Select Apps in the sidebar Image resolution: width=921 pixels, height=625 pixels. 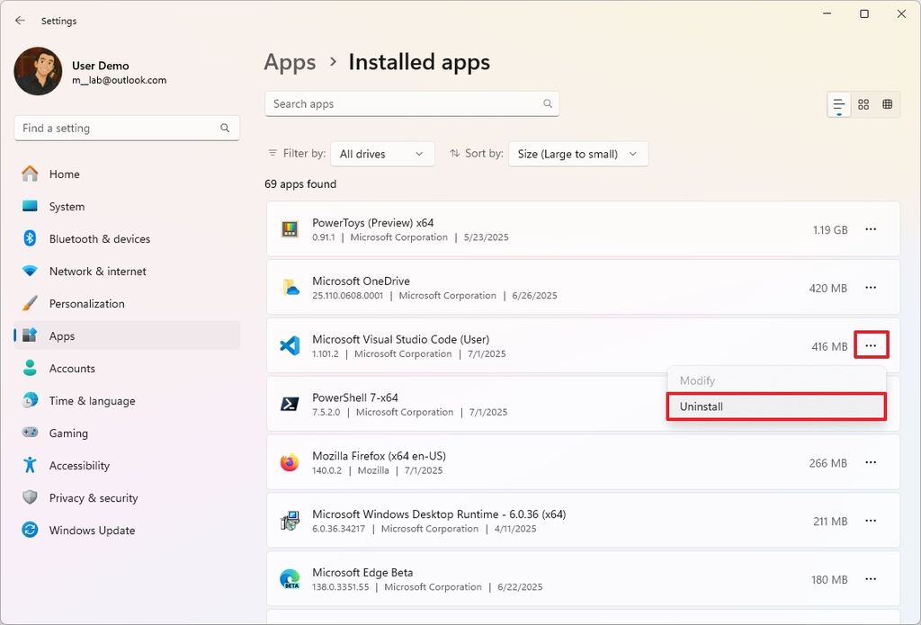[x=126, y=335]
